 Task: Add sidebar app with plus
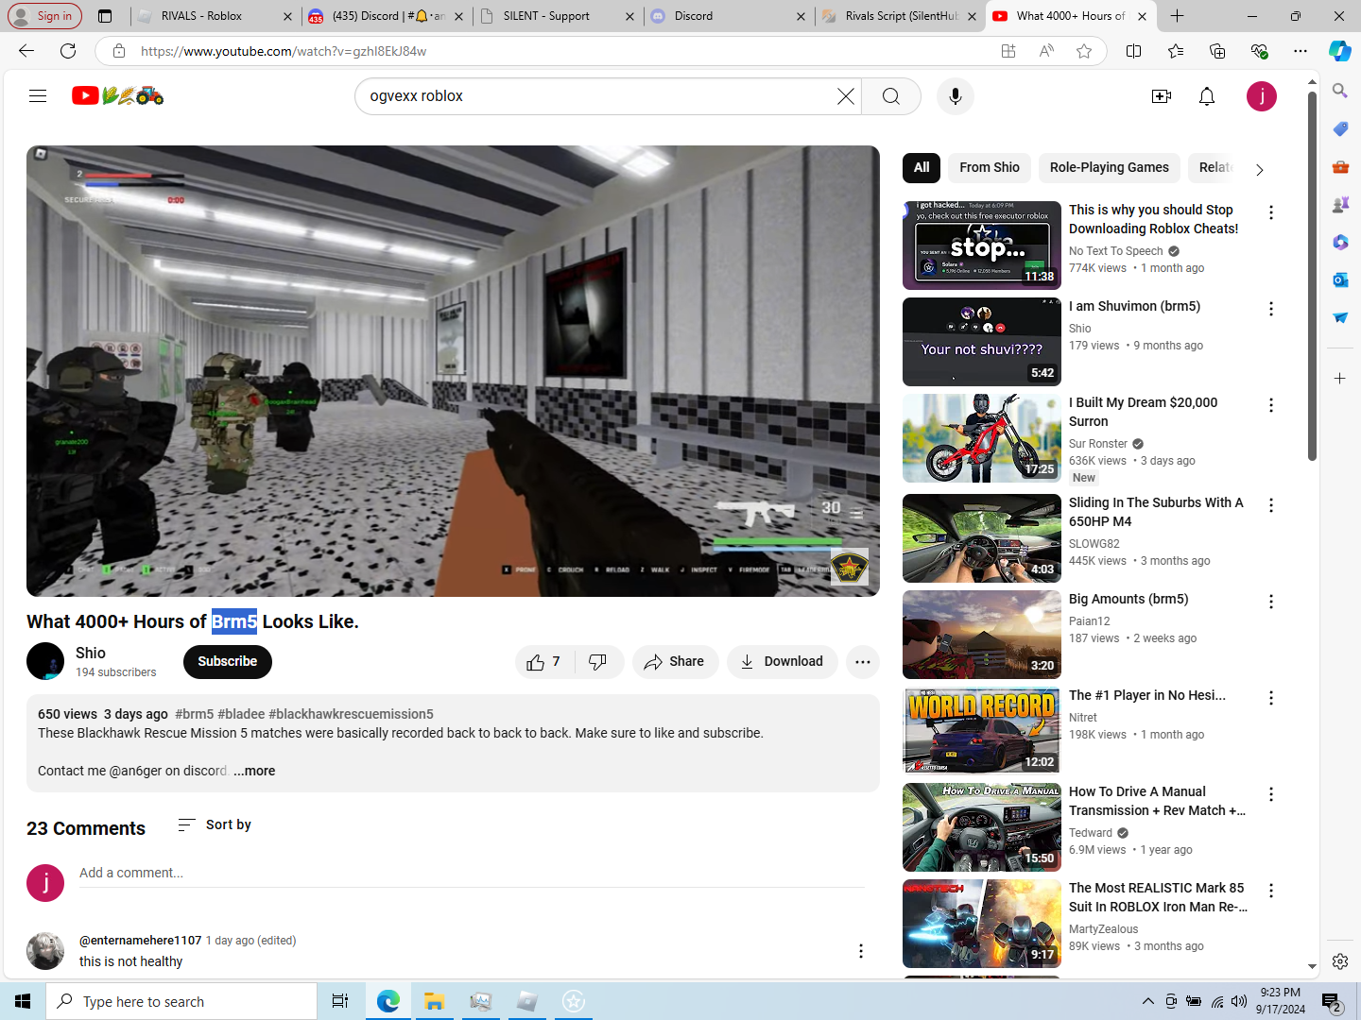(x=1340, y=378)
